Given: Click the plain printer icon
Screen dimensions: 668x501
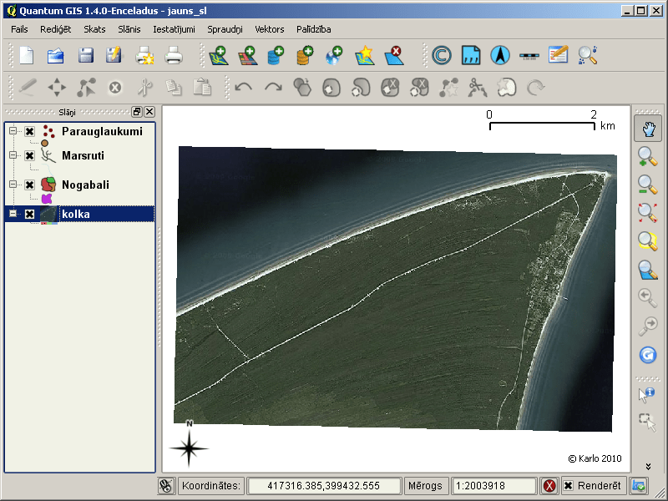Looking at the screenshot, I should coord(174,56).
